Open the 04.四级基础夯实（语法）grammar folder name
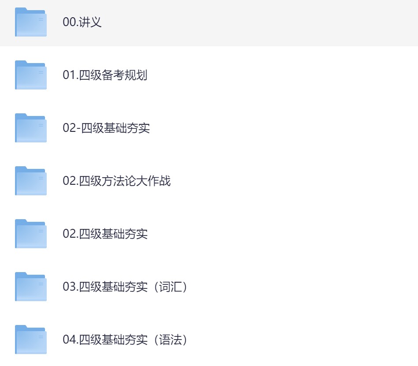Image resolution: width=418 pixels, height=366 pixels. (x=125, y=340)
